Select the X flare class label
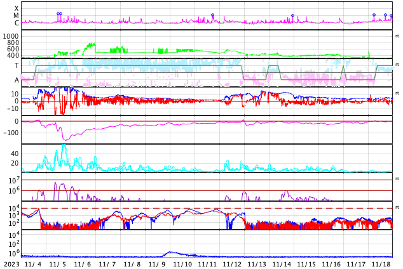Viewport: 403px width, 269px height. [17, 8]
